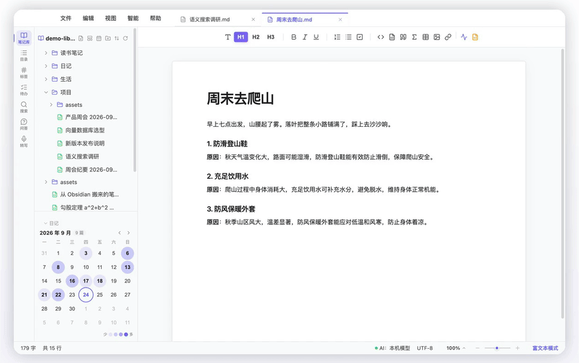Toggle bold formatting
This screenshot has width=579, height=363.
click(293, 37)
